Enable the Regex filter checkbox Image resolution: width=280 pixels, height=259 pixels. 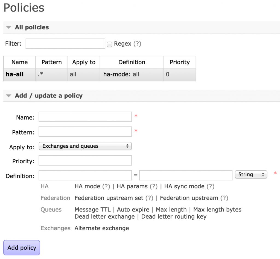[x=109, y=44]
